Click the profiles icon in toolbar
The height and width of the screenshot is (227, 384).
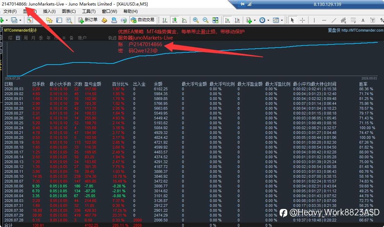point(14,20)
